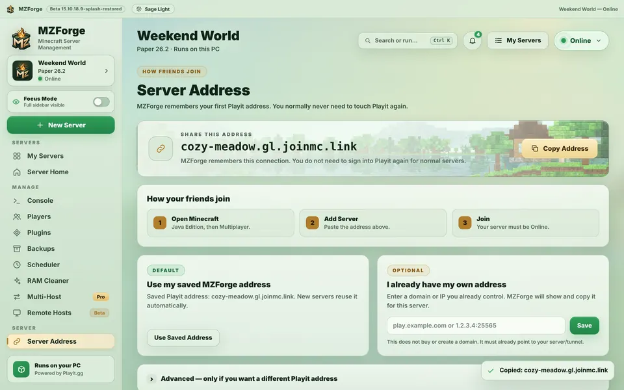
Task: Click the plus icon on the New Server button
Action: [40, 125]
